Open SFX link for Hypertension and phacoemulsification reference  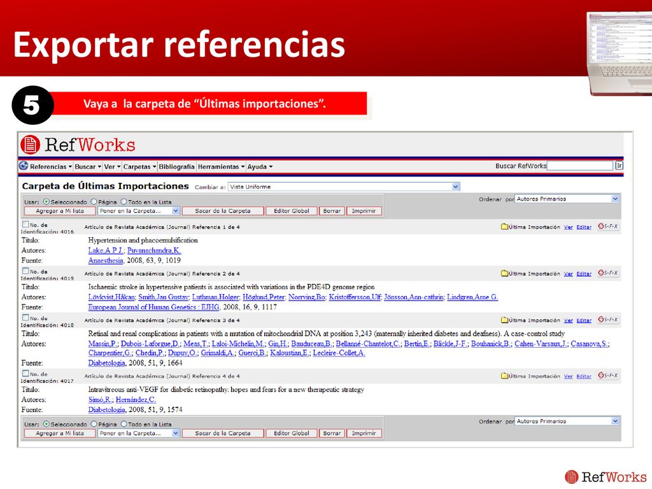click(x=608, y=227)
